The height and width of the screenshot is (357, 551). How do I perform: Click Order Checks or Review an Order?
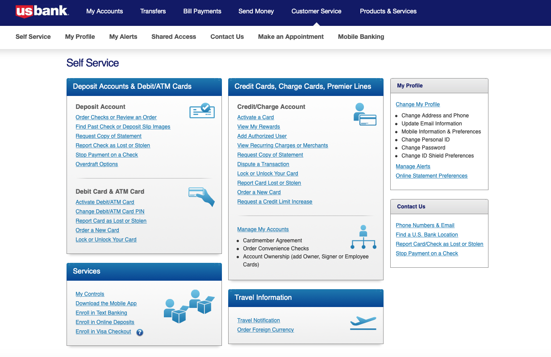(x=116, y=117)
